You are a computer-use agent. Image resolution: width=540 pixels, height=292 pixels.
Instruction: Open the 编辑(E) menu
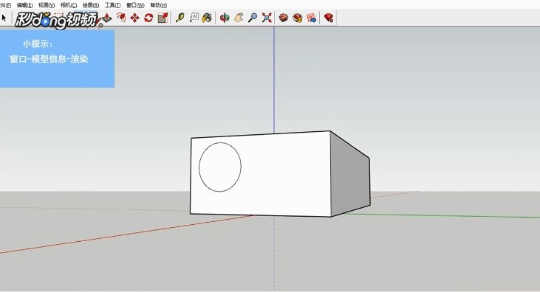pyautogui.click(x=24, y=5)
